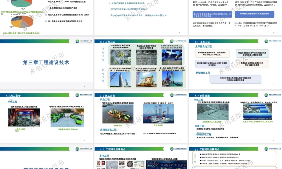Screen dimensions: 282x169
Task: Click 全断面掘进机施工效能取得新突破 title
Action: point(24,107)
